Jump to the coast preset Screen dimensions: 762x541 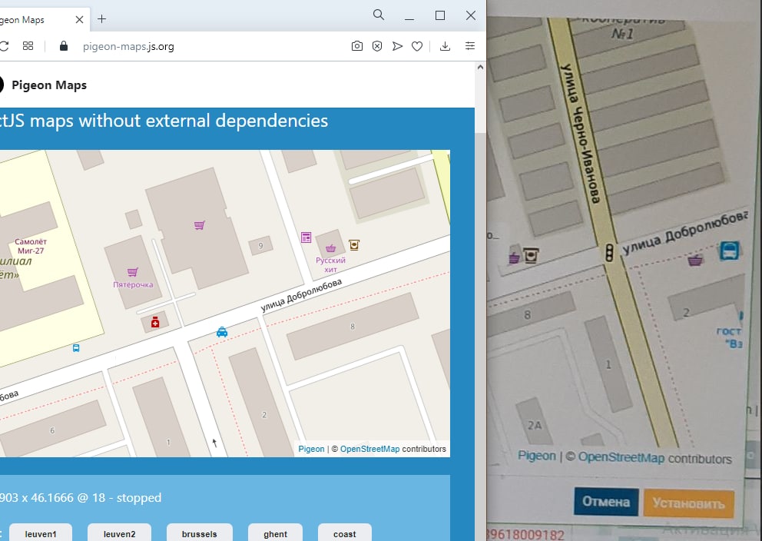click(x=345, y=534)
